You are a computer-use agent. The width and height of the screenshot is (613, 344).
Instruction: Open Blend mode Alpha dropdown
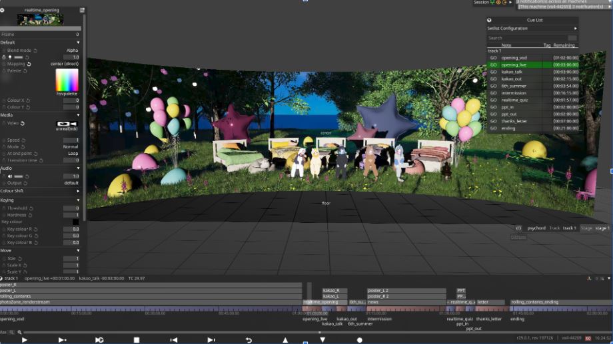72,51
